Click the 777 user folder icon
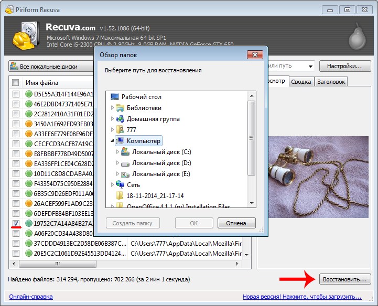Screen dimensions: 378x306 pyautogui.click(x=120, y=129)
